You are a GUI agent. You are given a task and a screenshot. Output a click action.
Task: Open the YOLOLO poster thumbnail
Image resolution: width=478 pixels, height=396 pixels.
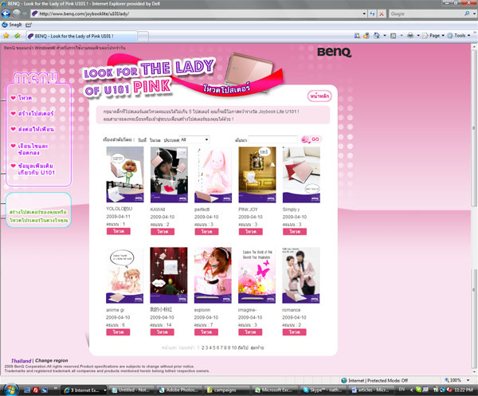point(125,174)
